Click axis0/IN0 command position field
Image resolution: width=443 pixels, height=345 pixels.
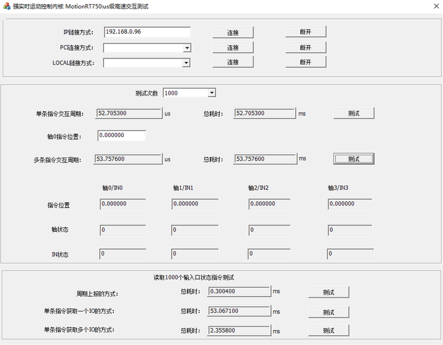(123, 204)
